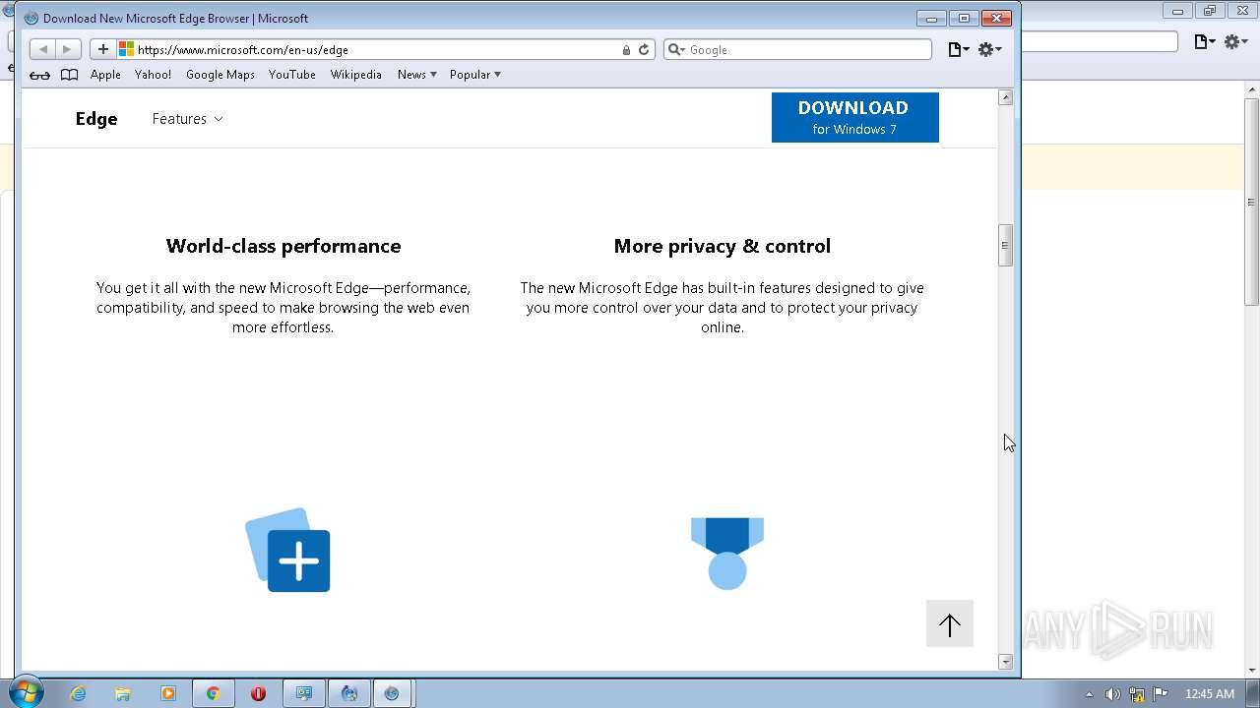Expand the Features dropdown on Edge page
Image resolution: width=1260 pixels, height=708 pixels.
click(x=187, y=119)
